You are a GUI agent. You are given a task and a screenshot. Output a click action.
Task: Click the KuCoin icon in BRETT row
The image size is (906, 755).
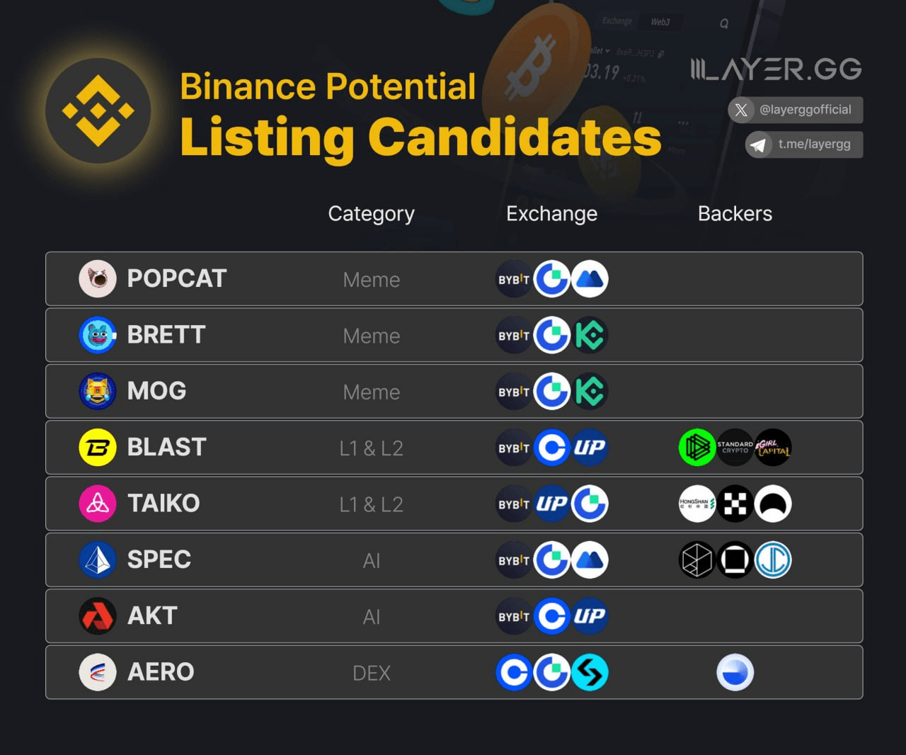(x=590, y=335)
